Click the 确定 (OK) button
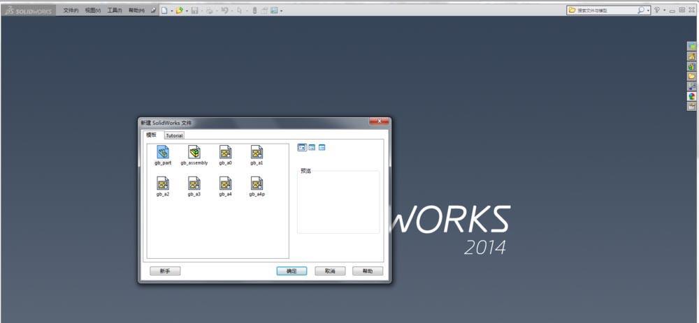This screenshot has height=323, width=699. point(291,271)
